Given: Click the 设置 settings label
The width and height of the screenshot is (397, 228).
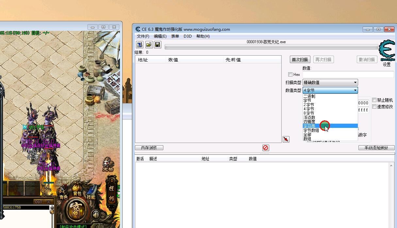Looking at the screenshot, I should pyautogui.click(x=387, y=65).
